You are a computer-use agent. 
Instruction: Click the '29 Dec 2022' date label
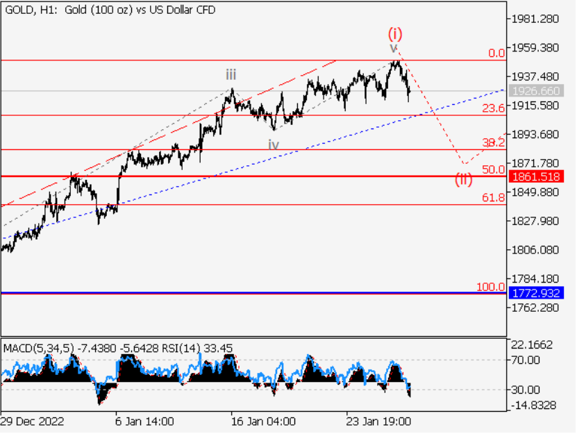tap(32, 422)
